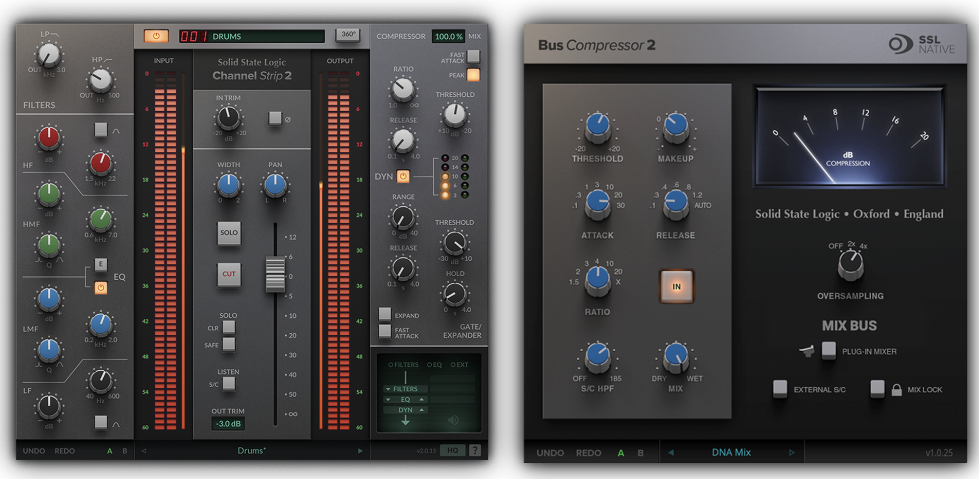The height and width of the screenshot is (479, 979).
Task: Click the red HF gain knob
Action: (49, 138)
